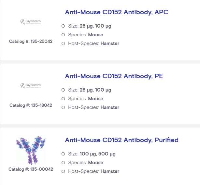
Task: Click Catalog #: 135-00042 label
Action: 31,169
